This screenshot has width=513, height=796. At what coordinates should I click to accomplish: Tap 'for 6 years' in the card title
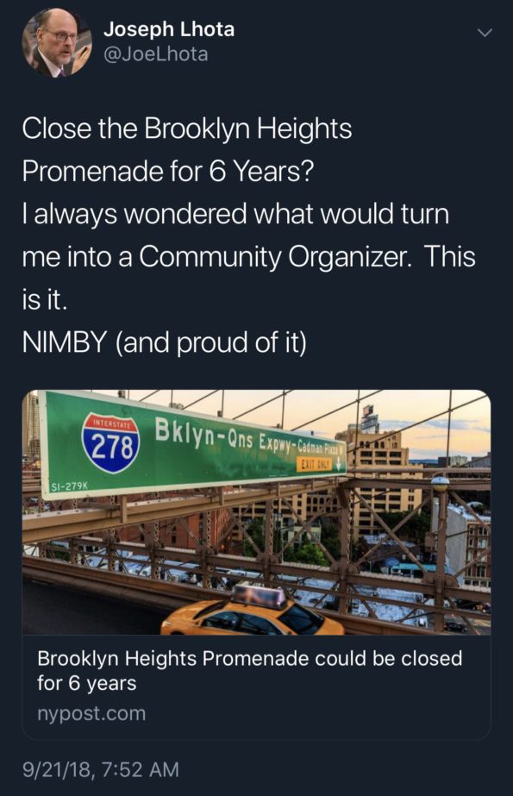click(x=87, y=683)
